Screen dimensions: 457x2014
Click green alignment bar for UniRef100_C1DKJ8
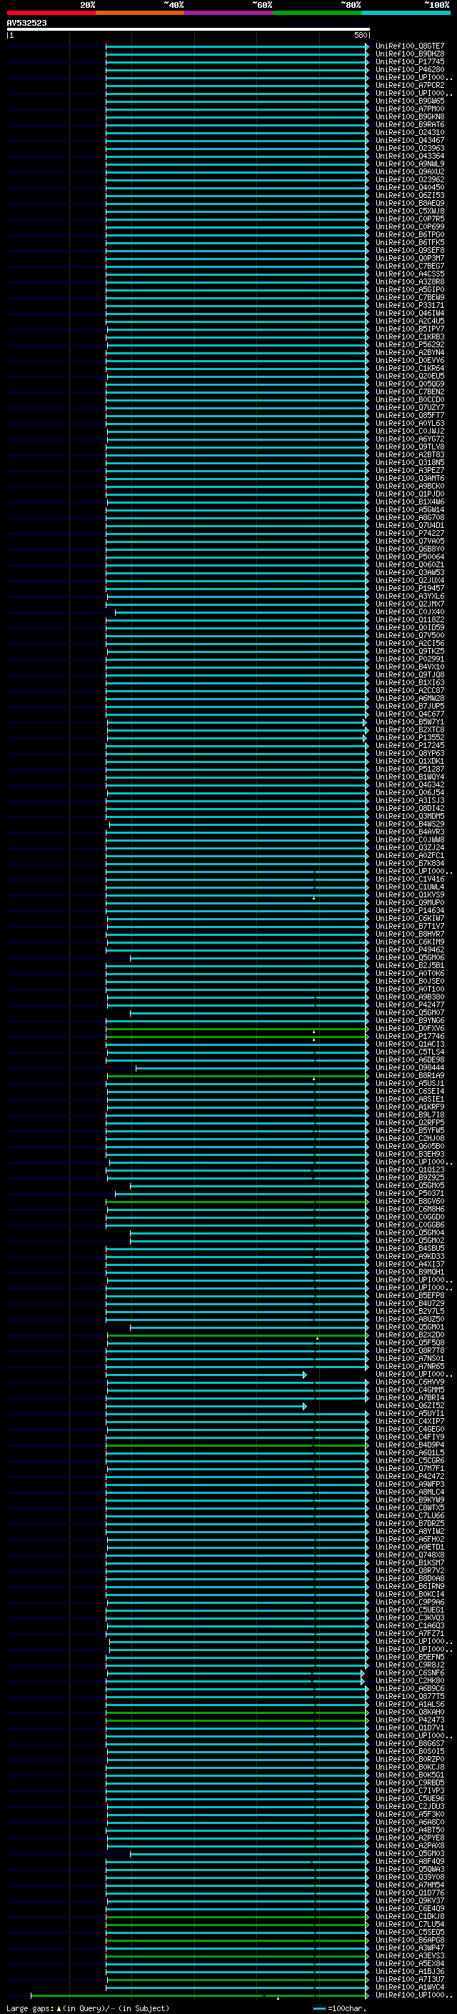[x=236, y=1916]
